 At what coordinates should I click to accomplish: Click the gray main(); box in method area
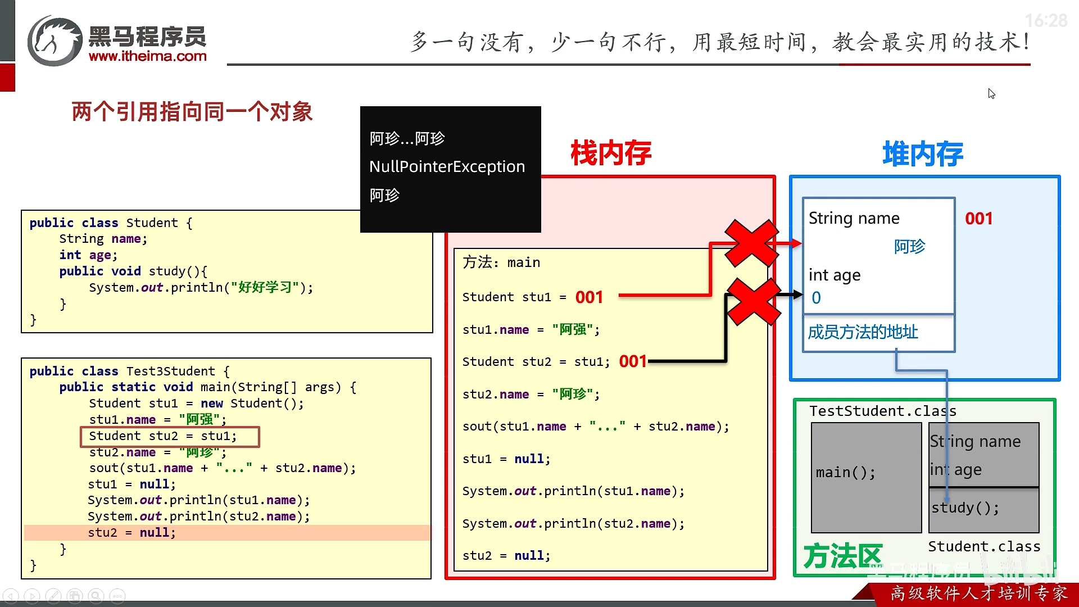coord(865,477)
